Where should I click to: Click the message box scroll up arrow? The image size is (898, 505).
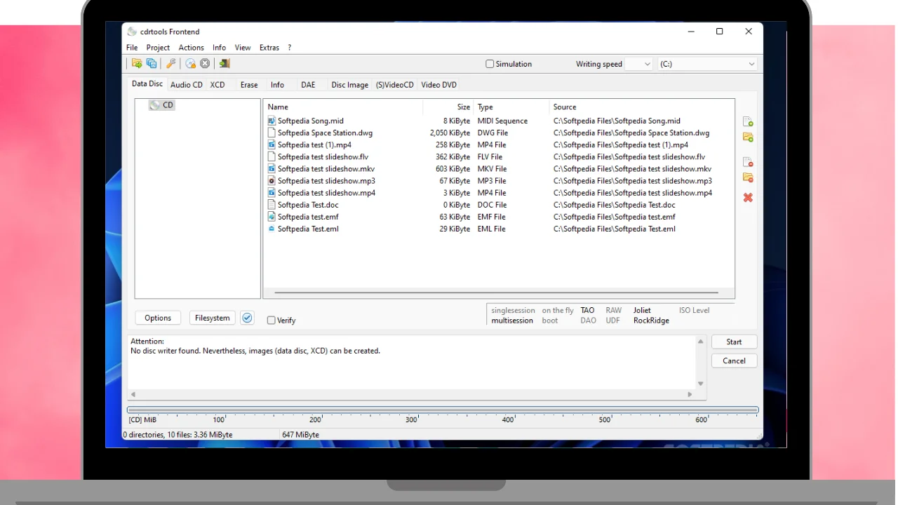click(x=700, y=342)
